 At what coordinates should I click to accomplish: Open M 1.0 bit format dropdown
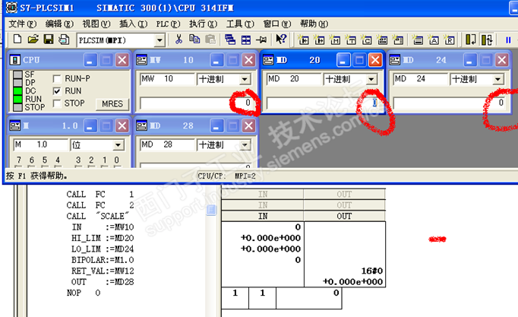(x=118, y=145)
